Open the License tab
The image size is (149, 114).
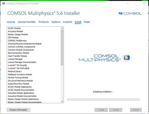[11, 22]
